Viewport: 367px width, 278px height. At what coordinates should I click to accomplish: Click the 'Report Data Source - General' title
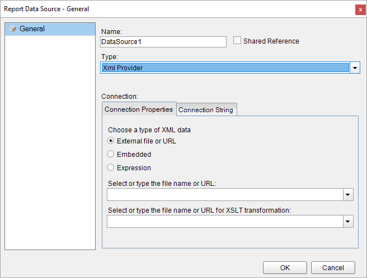click(x=46, y=9)
